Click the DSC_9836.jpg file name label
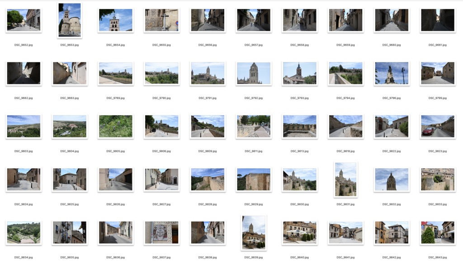The height and width of the screenshot is (264, 463). tap(115, 257)
